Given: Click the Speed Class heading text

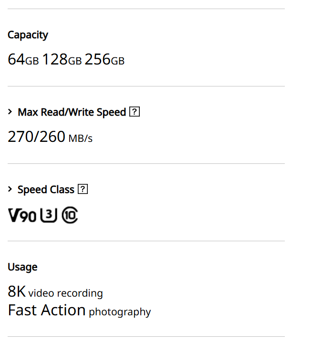Looking at the screenshot, I should tap(46, 190).
